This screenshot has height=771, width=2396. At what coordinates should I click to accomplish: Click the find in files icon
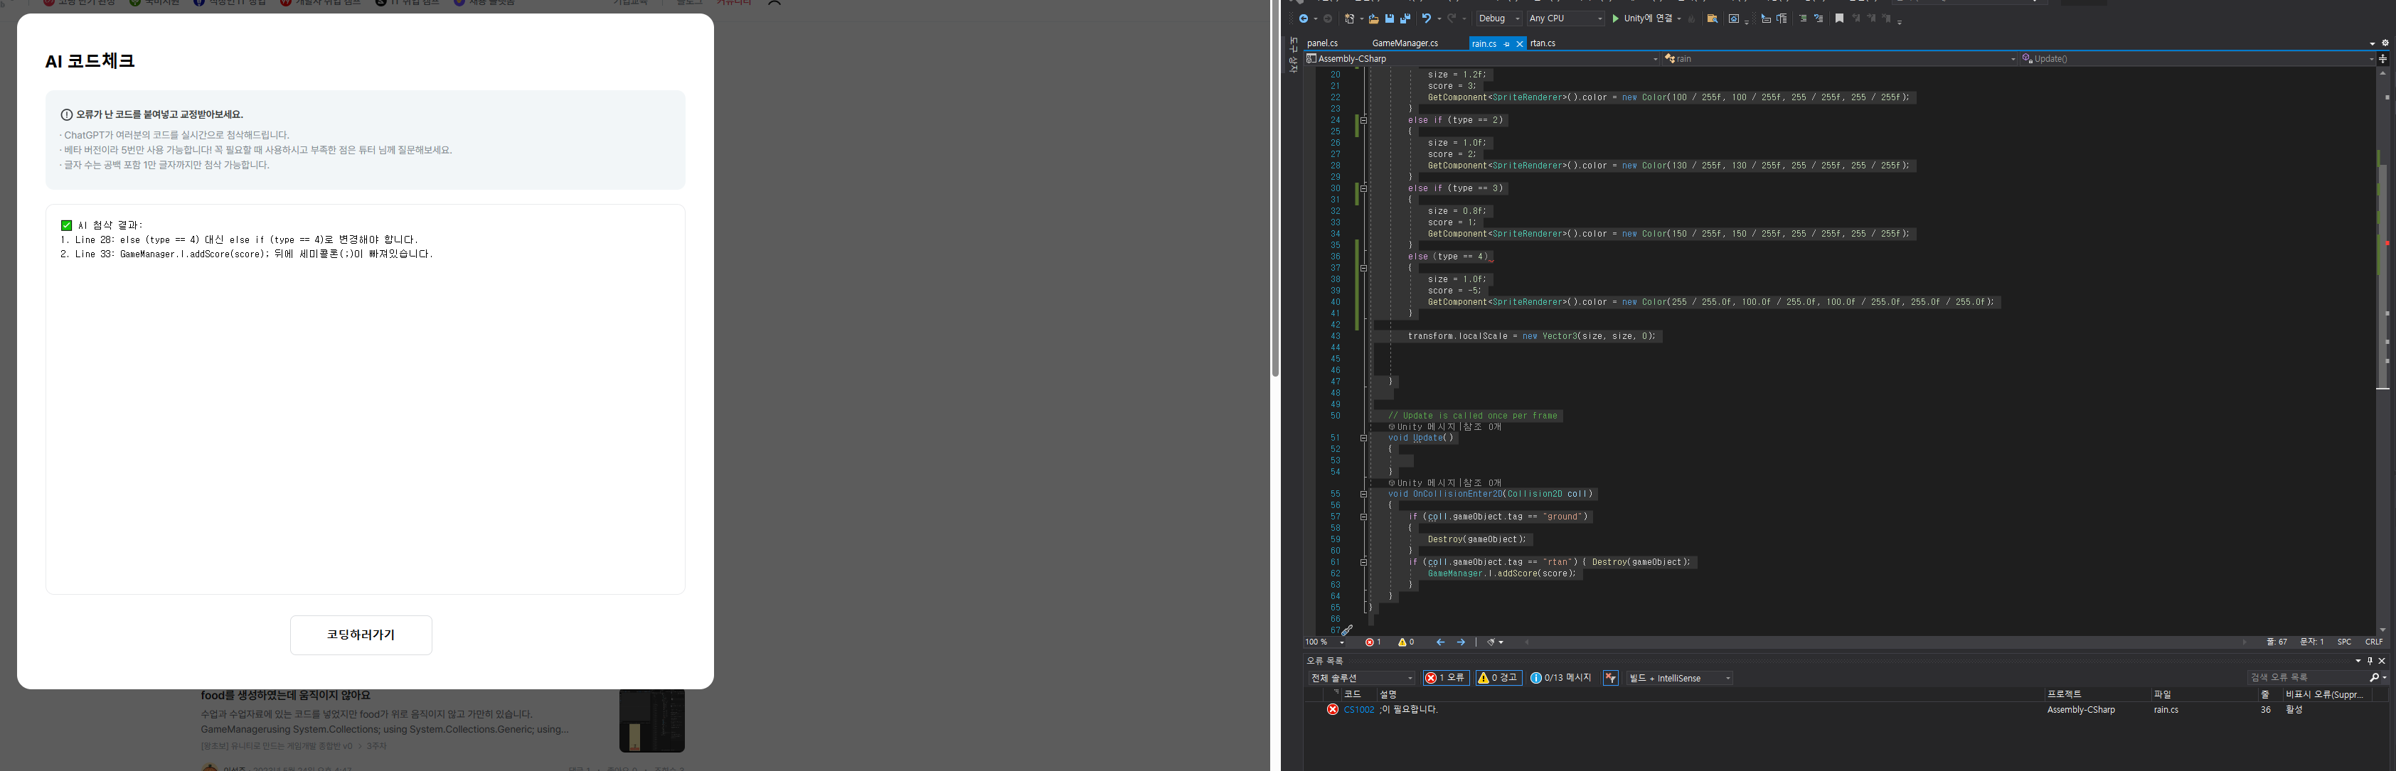point(1713,18)
